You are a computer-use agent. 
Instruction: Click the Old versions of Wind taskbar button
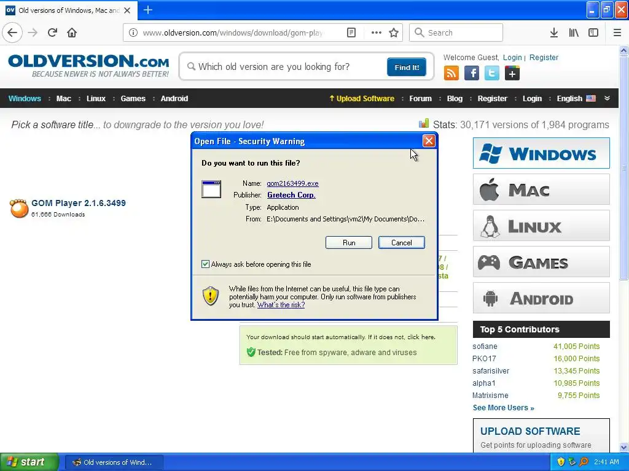[114, 462]
